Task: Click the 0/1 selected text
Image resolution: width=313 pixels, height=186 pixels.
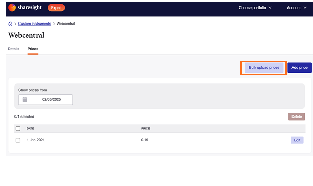Action: pyautogui.click(x=24, y=117)
